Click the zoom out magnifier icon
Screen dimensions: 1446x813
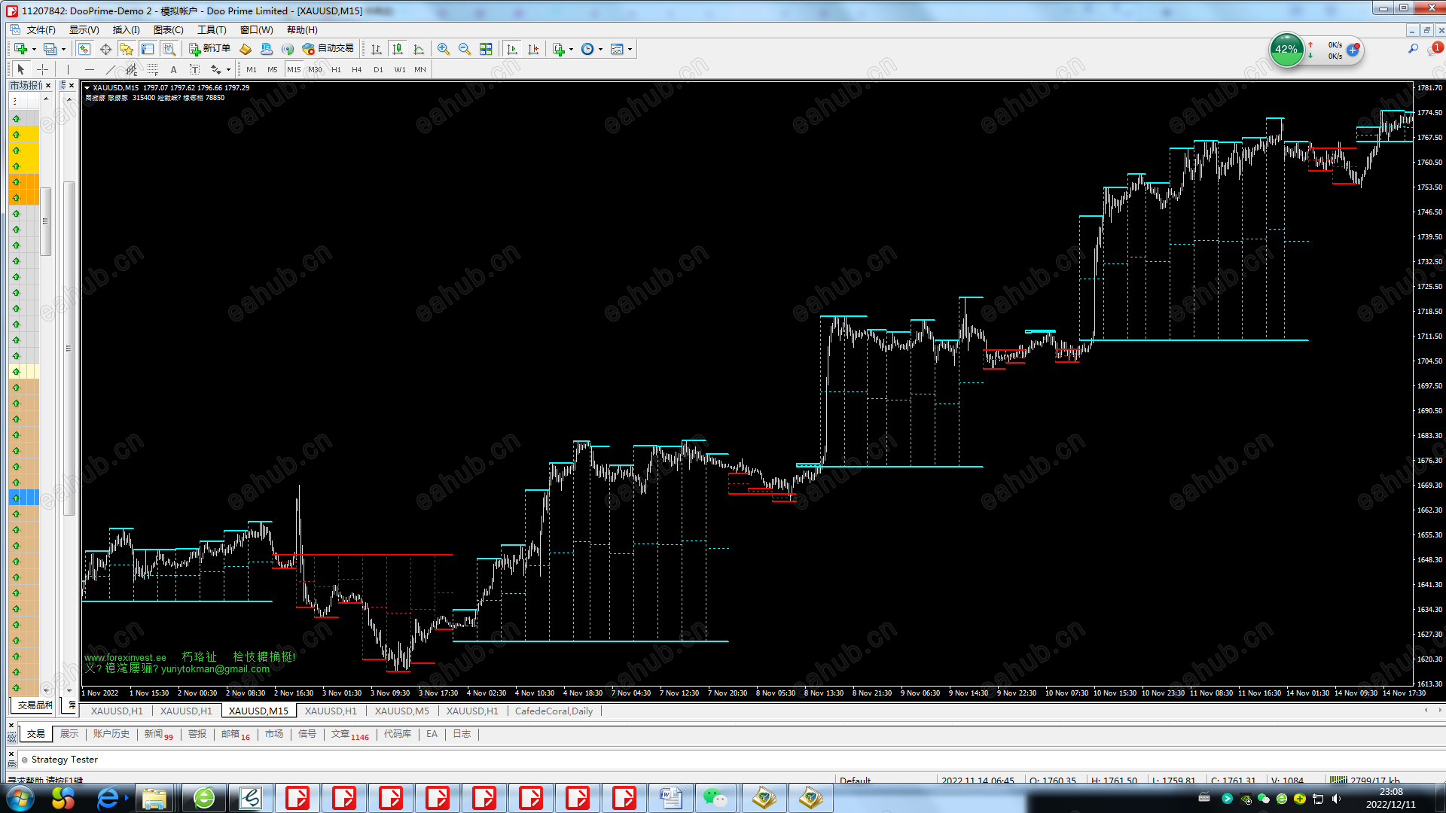pyautogui.click(x=465, y=49)
